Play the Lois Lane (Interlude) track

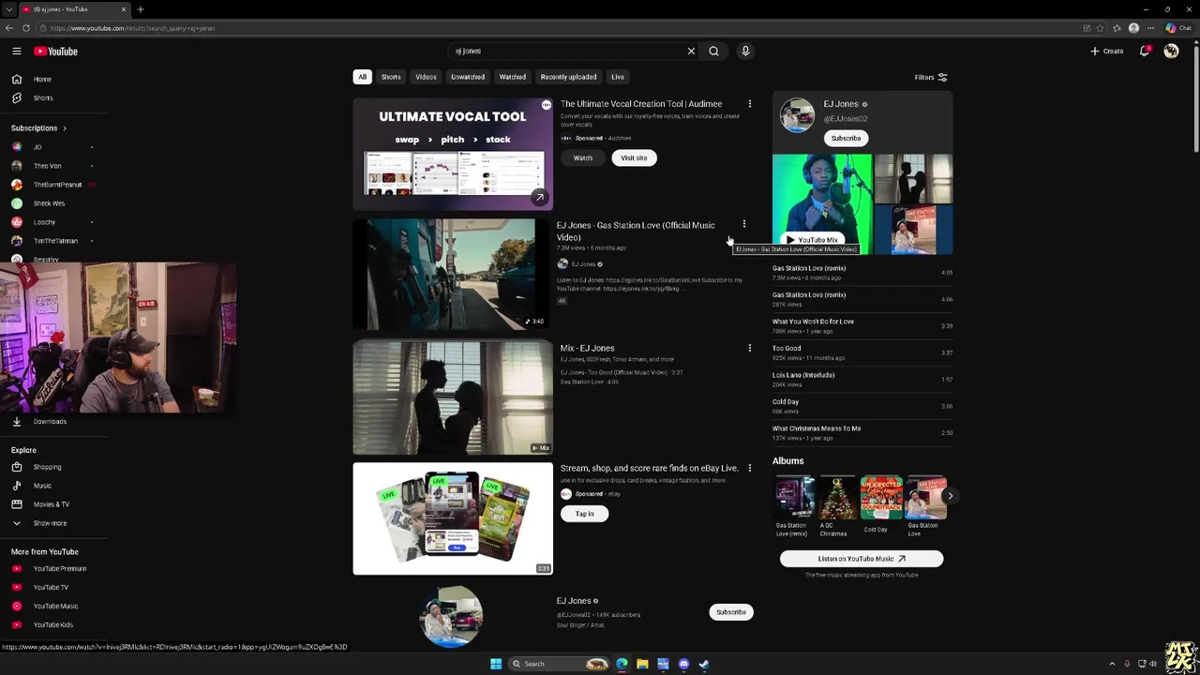(862, 380)
